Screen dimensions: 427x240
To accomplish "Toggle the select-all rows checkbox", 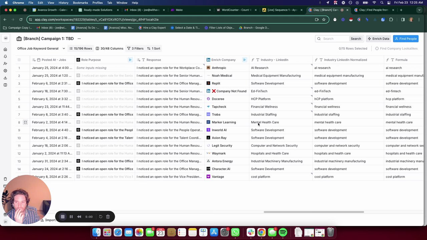I will pyautogui.click(x=19, y=60).
